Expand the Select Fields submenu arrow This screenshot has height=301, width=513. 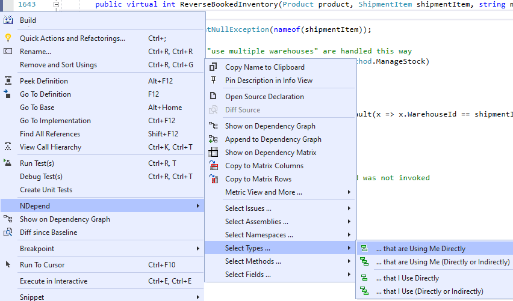click(x=349, y=274)
